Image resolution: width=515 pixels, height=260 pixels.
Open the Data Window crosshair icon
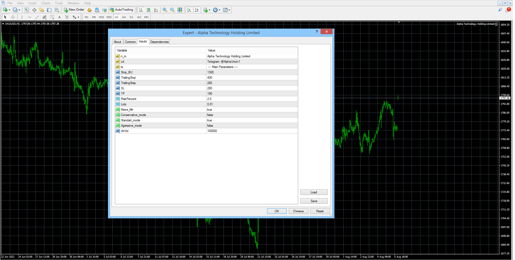pyautogui.click(x=34, y=10)
